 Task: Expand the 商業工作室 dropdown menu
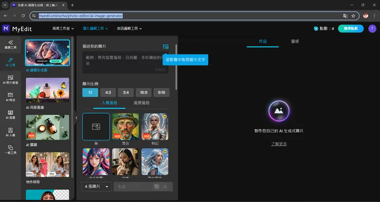tap(63, 29)
